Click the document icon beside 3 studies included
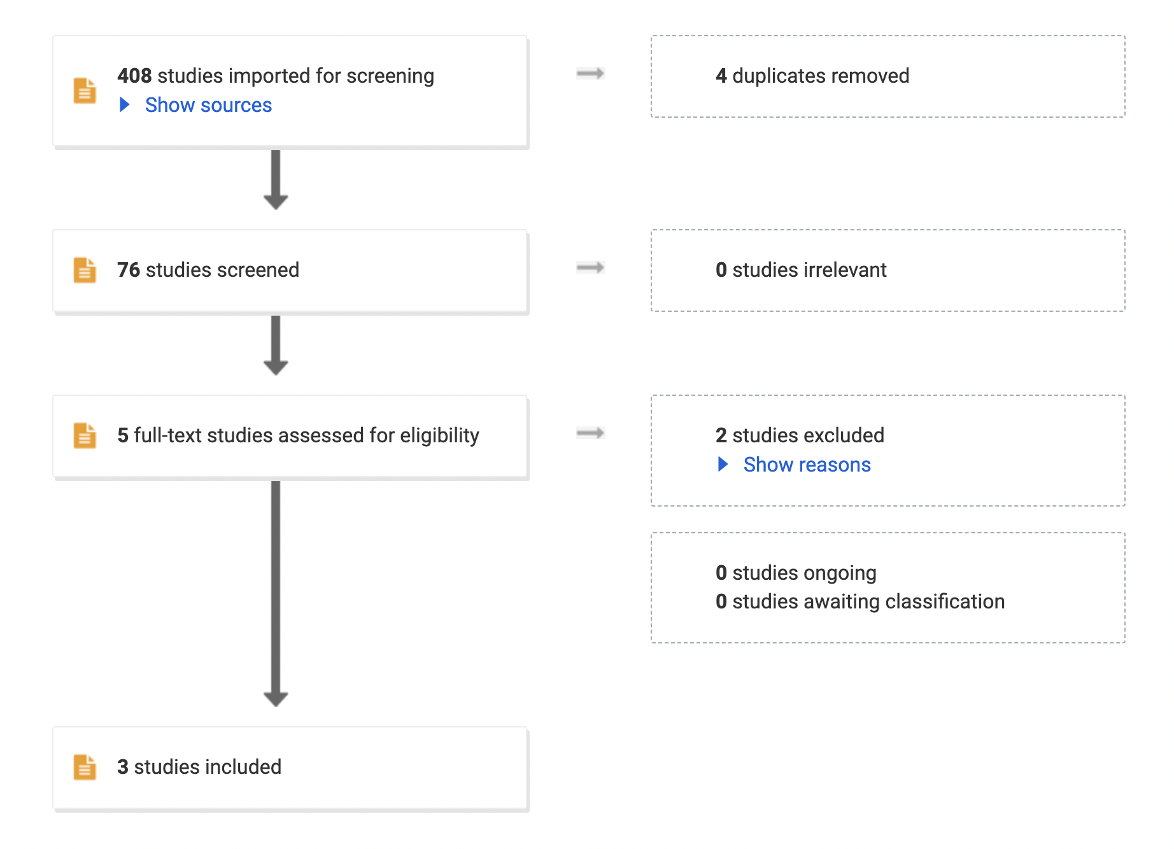The image size is (1174, 849). click(85, 767)
